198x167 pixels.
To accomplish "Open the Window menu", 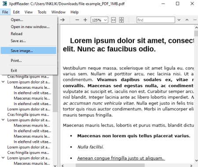I will click(59, 12).
